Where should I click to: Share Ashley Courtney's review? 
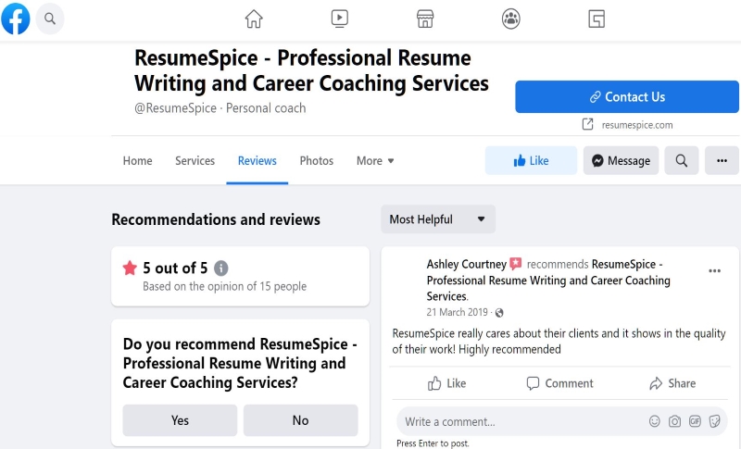[x=672, y=383]
